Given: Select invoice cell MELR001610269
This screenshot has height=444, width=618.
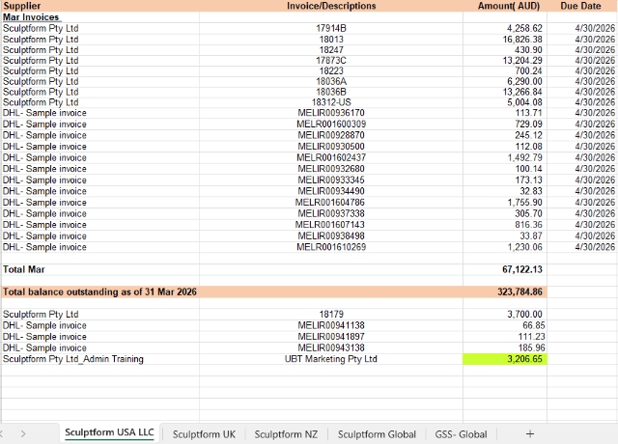Looking at the screenshot, I should click(331, 247).
